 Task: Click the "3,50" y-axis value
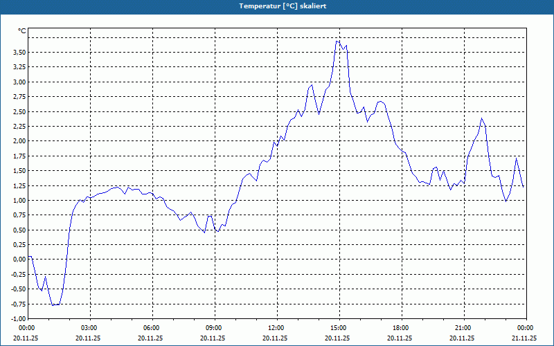[x=19, y=53]
